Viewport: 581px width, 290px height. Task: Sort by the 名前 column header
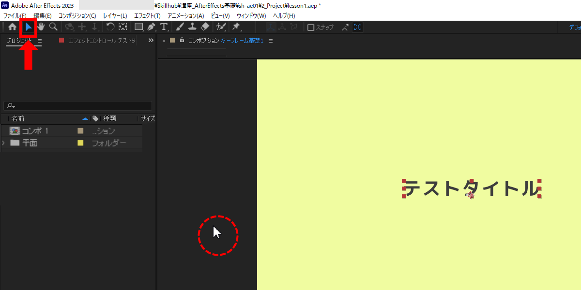(18, 118)
